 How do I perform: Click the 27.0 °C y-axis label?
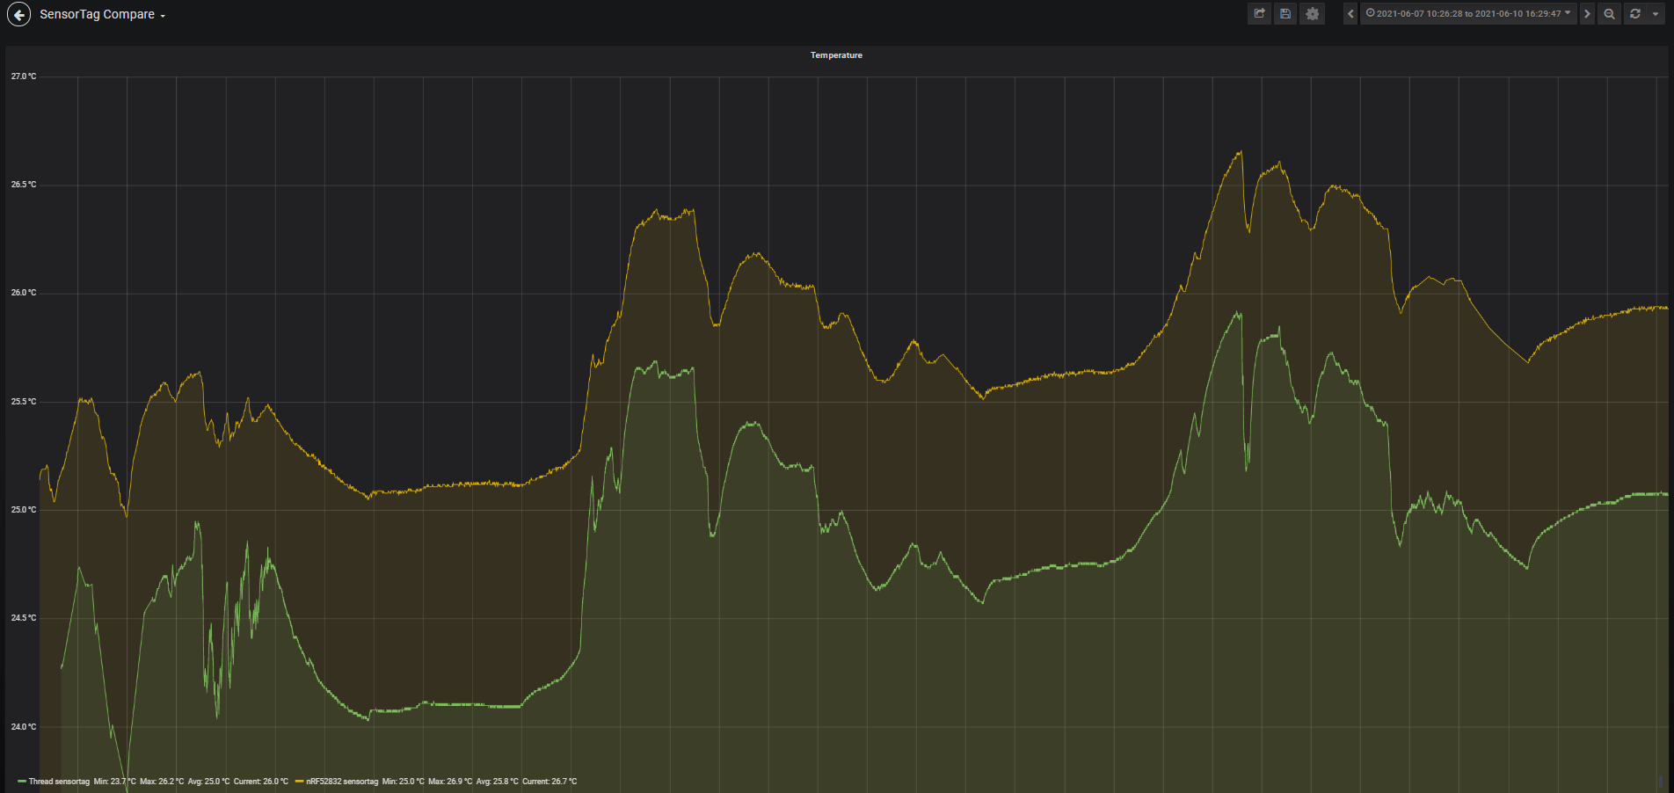pos(24,76)
